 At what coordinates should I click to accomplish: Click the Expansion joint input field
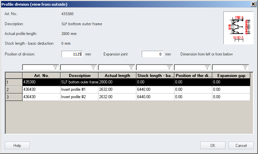click(152, 54)
